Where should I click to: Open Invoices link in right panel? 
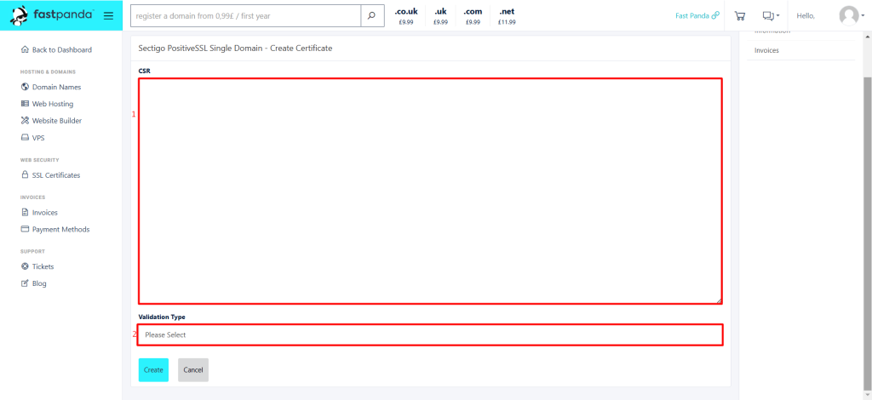pos(766,50)
